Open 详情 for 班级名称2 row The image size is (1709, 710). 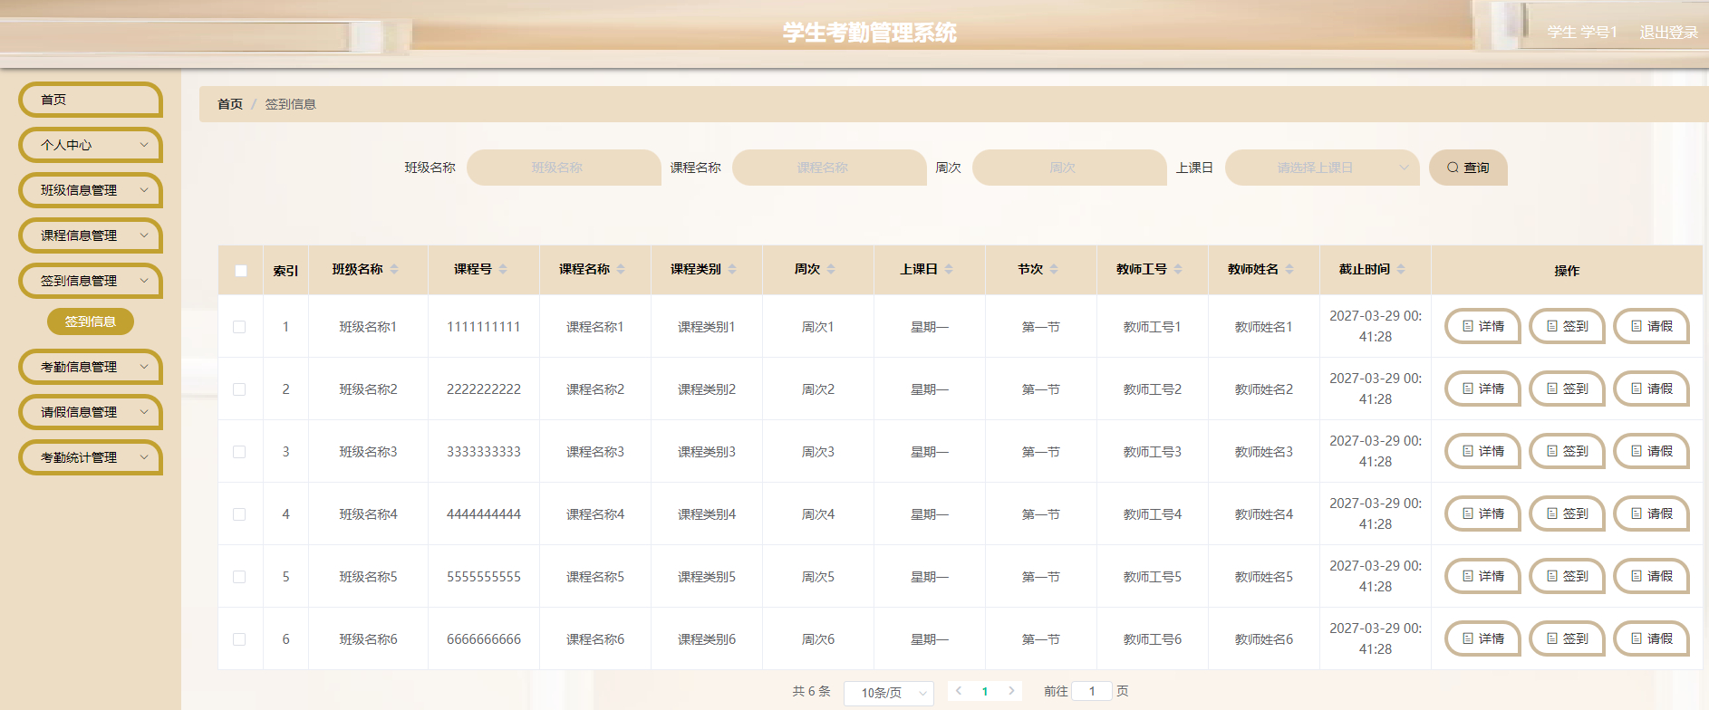coord(1482,389)
